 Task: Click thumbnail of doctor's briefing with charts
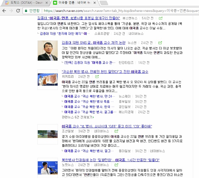(x=47, y=80)
